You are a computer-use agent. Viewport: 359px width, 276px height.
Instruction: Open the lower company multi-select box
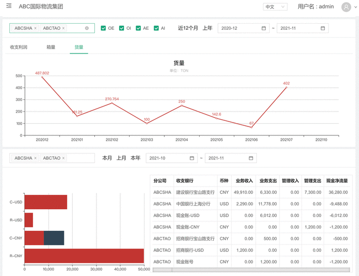tap(80, 158)
